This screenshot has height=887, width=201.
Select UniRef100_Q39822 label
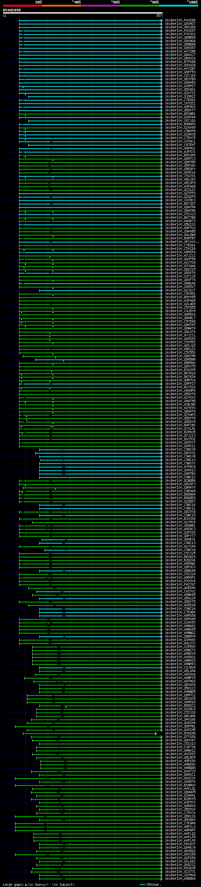coord(180,96)
